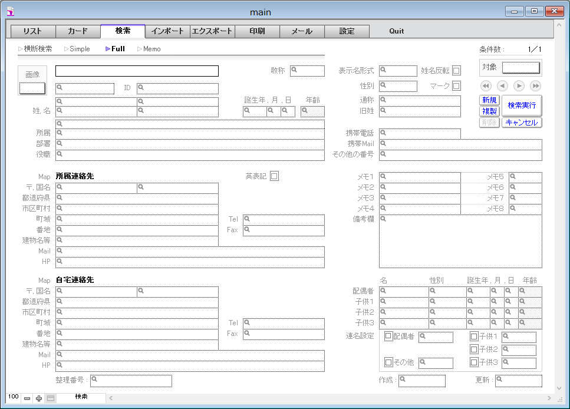Tick the マーク checkbox
Viewport: 570px width, 409px height.
[x=456, y=87]
